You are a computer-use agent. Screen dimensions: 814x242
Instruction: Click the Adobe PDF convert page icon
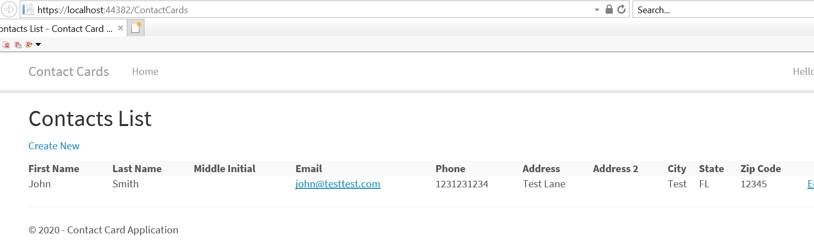(x=6, y=45)
